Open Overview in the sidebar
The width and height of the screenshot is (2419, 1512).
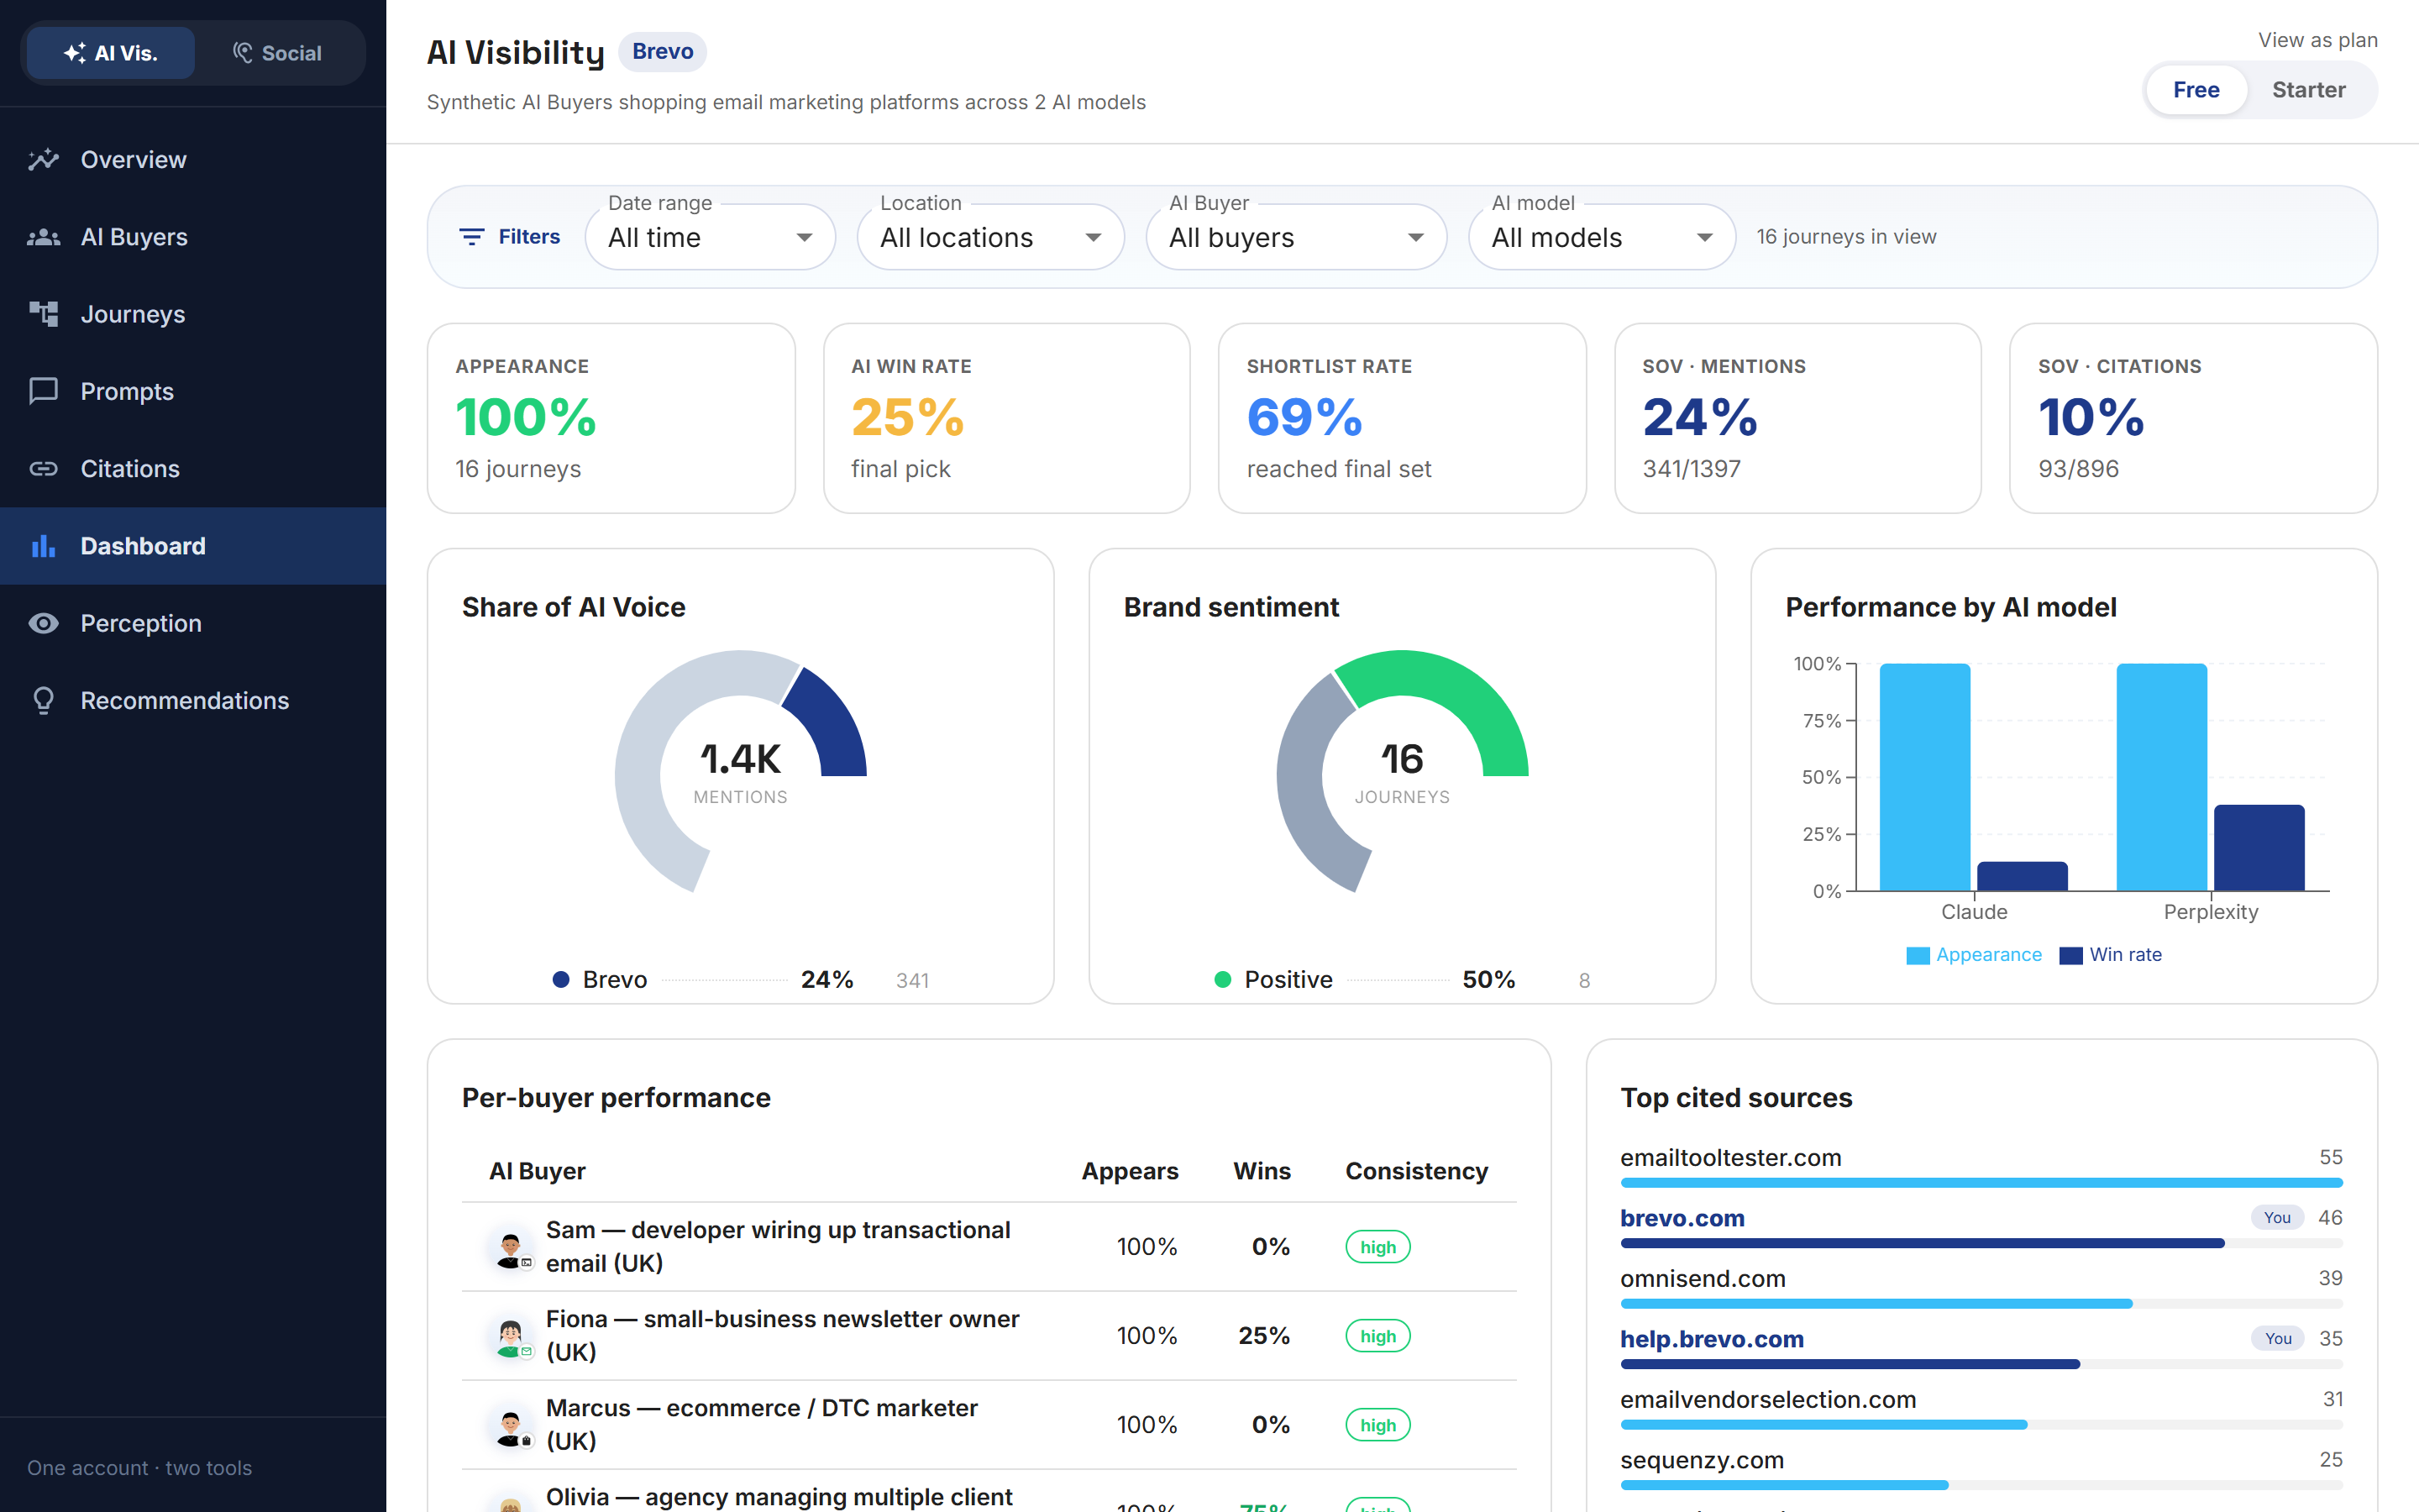coord(193,160)
